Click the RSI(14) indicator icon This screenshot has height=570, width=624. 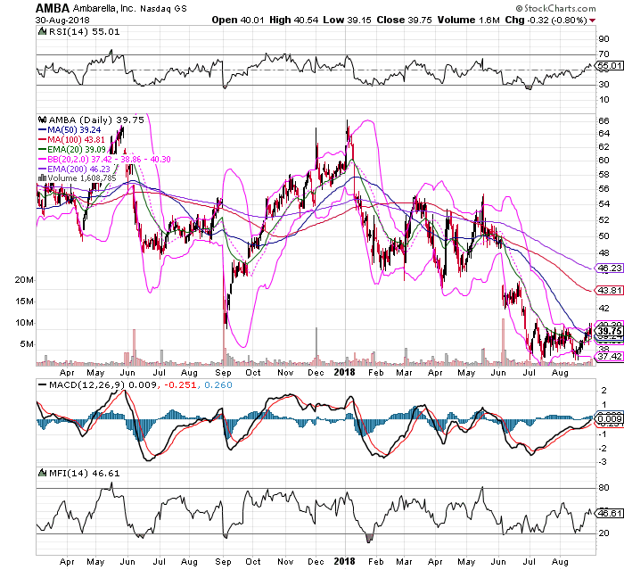click(41, 31)
